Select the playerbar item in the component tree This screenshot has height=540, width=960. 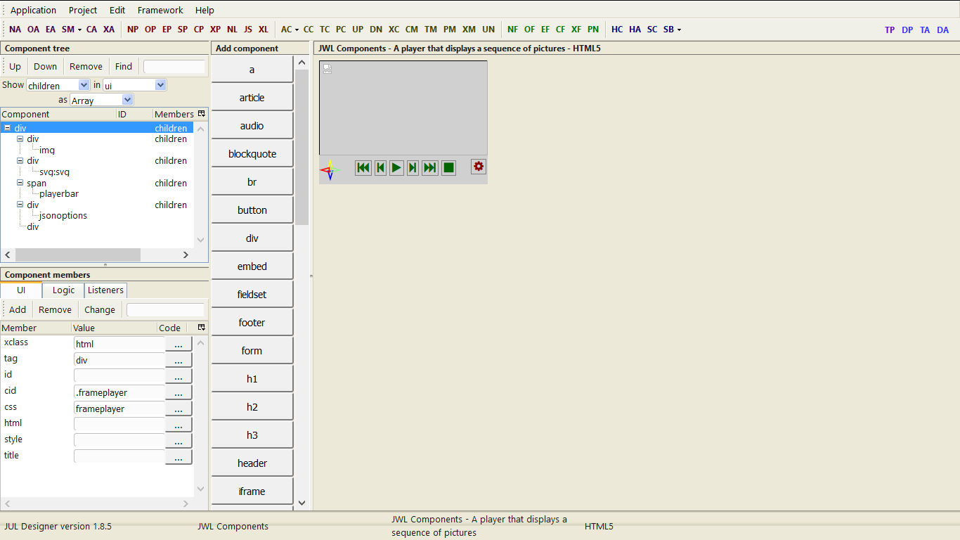[x=58, y=193]
